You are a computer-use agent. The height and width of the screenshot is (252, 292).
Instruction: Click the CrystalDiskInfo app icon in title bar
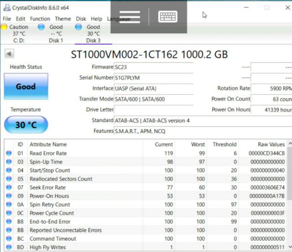(x=5, y=7)
